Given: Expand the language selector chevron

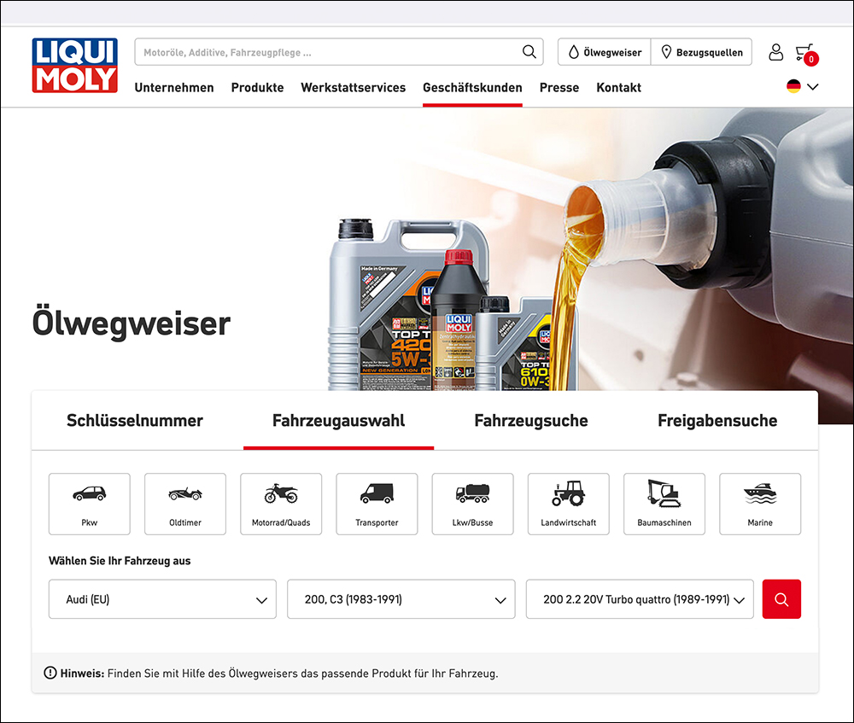Looking at the screenshot, I should [x=813, y=86].
